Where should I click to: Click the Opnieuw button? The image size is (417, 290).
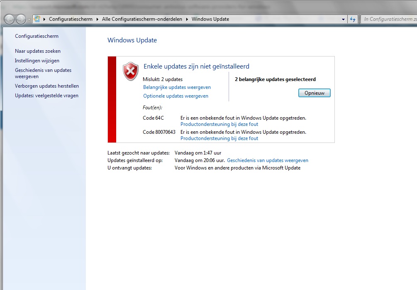[x=315, y=93]
